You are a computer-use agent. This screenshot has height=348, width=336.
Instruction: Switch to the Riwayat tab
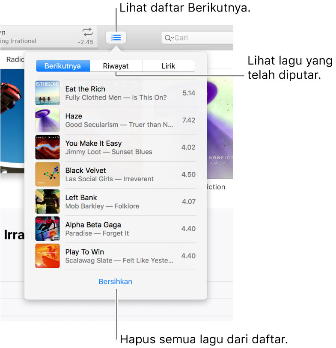tap(116, 66)
